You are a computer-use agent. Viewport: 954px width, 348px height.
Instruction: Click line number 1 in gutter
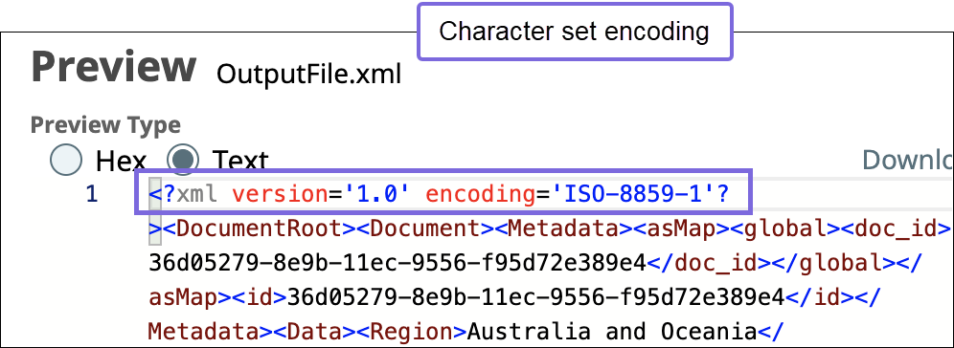click(91, 195)
